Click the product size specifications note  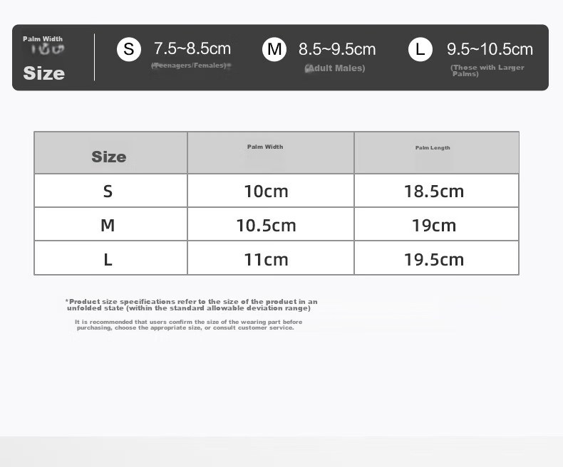pos(191,305)
